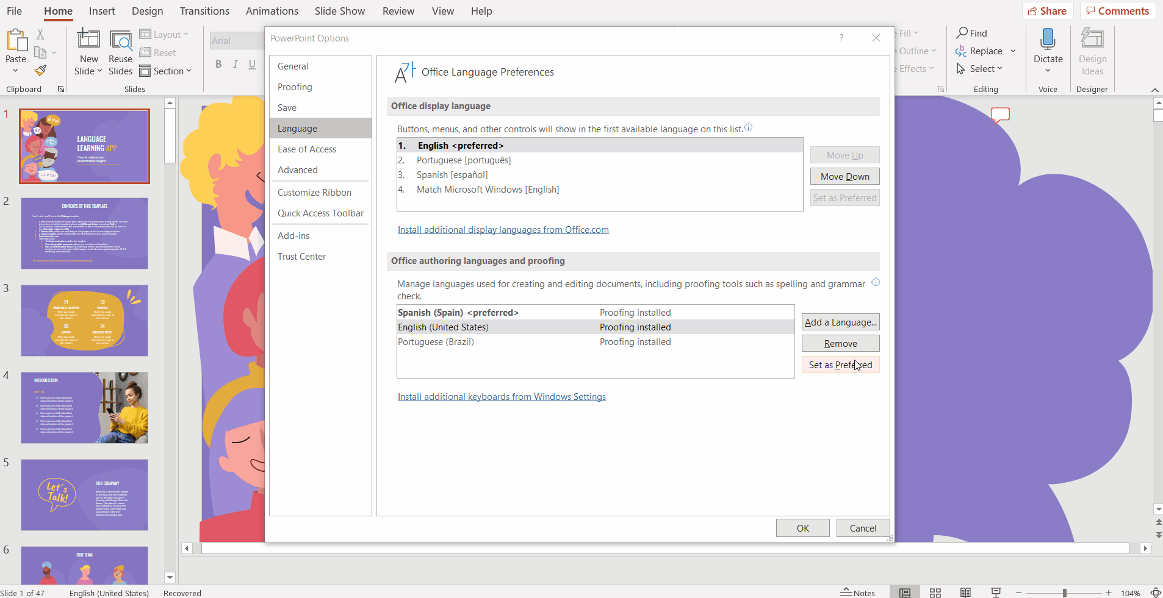Open link to install additional display languages

[502, 230]
